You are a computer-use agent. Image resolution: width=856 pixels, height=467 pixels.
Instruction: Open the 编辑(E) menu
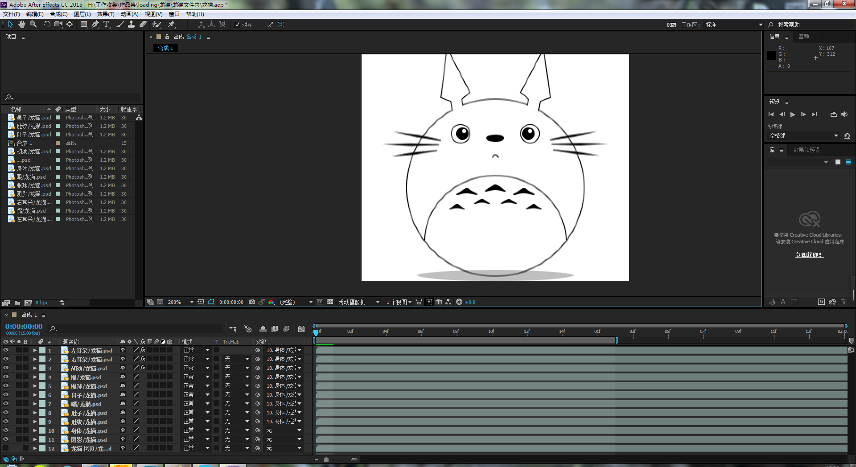point(35,14)
